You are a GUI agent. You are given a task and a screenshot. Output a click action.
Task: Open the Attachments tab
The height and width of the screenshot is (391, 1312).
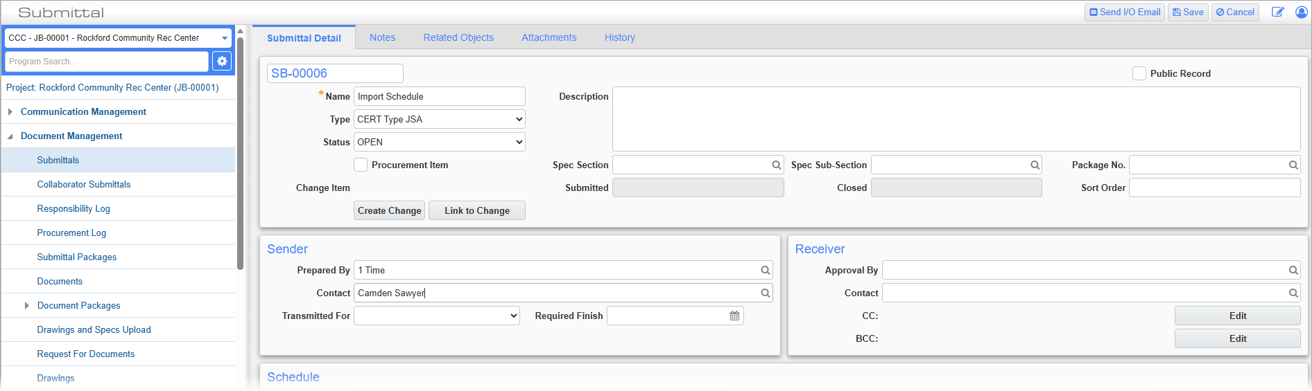(x=549, y=37)
